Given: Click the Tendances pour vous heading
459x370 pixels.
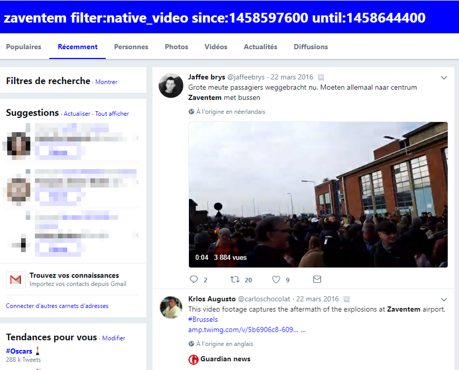Looking at the screenshot, I should pos(51,337).
